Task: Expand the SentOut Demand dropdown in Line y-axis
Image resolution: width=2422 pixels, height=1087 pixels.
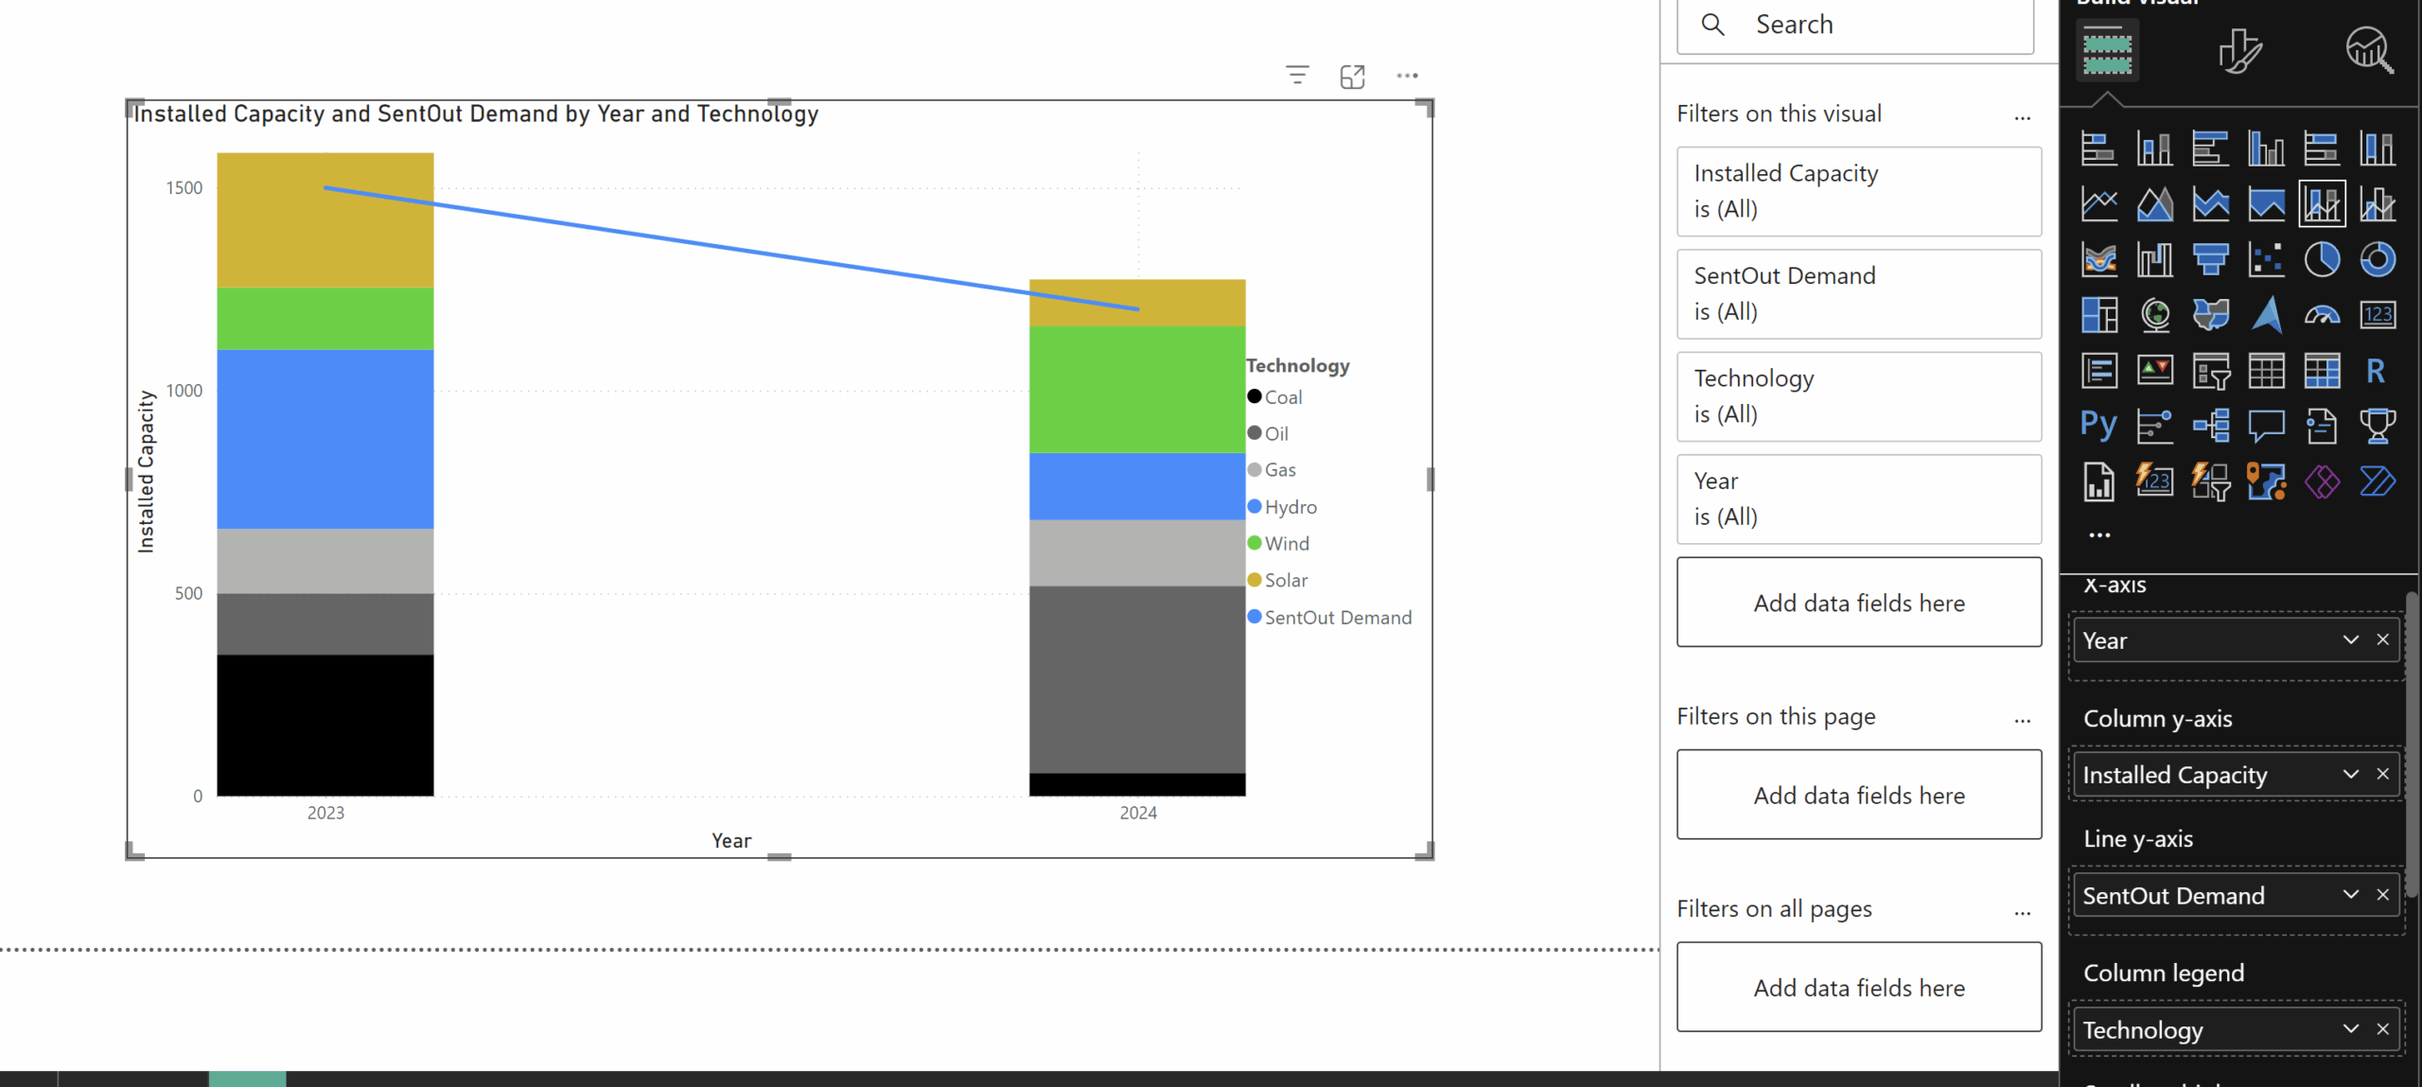Action: pyautogui.click(x=2350, y=895)
